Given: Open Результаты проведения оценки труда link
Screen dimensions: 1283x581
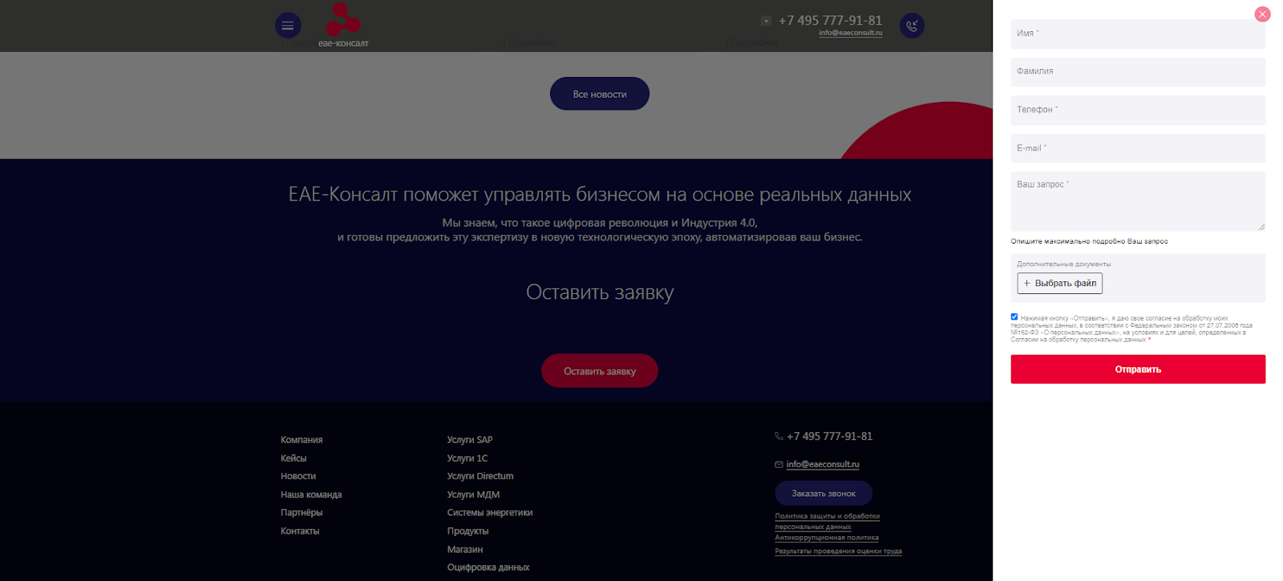Looking at the screenshot, I should [x=838, y=551].
